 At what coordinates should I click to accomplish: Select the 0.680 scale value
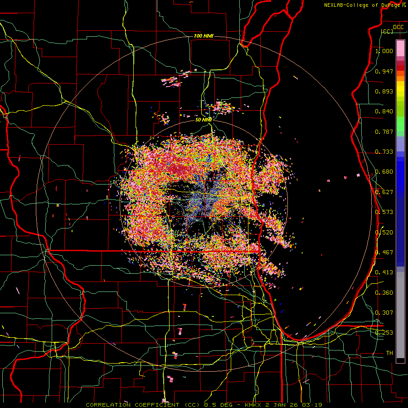pos(384,172)
